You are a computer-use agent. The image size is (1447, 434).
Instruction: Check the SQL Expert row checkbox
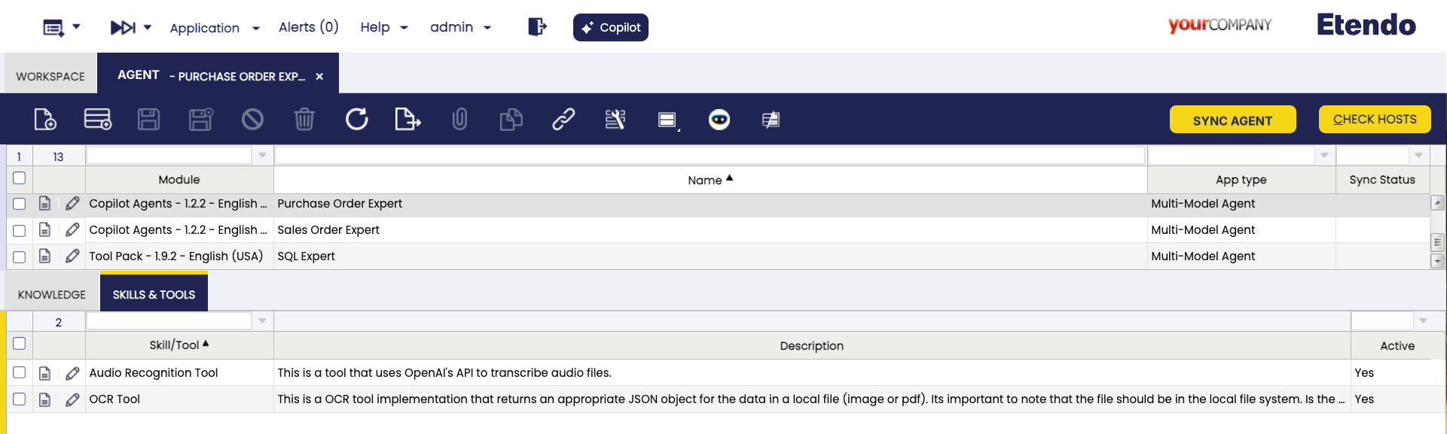[x=20, y=256]
